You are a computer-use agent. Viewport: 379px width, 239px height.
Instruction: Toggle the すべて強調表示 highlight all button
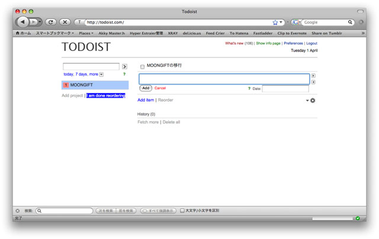(x=158, y=211)
